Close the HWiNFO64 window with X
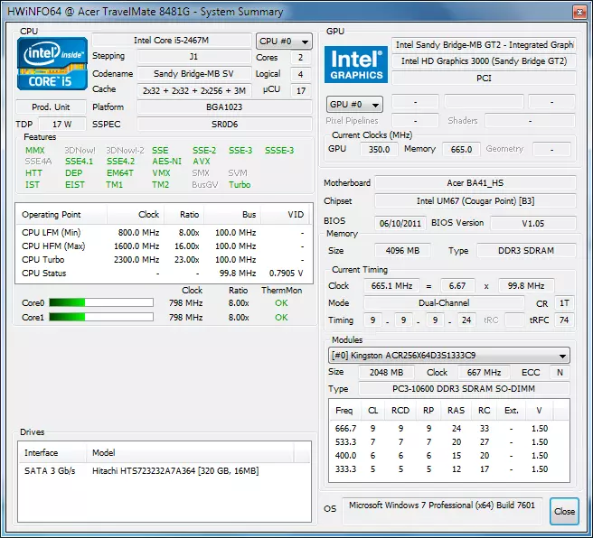 click(579, 12)
